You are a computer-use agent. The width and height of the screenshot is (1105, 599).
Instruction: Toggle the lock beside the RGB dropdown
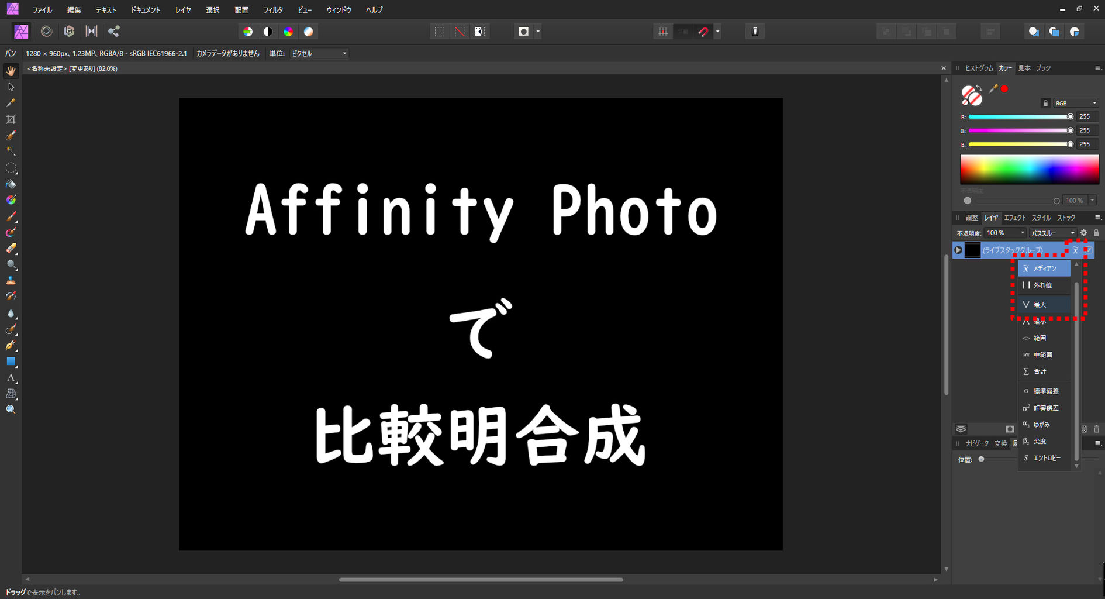[x=1046, y=103]
